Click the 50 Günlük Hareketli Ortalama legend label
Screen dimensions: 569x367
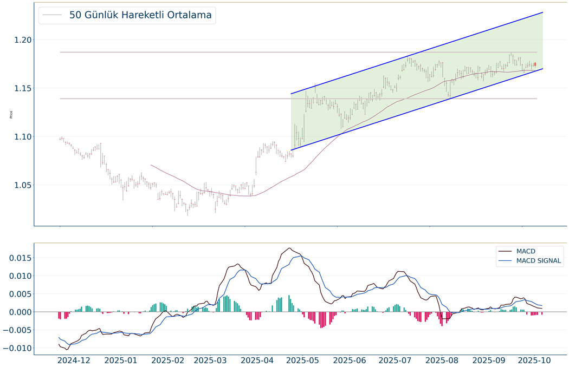coord(140,15)
